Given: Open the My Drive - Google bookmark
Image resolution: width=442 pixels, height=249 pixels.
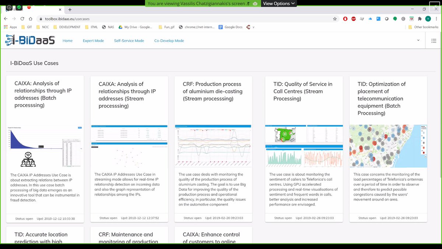Looking at the screenshot, I should tap(135, 27).
